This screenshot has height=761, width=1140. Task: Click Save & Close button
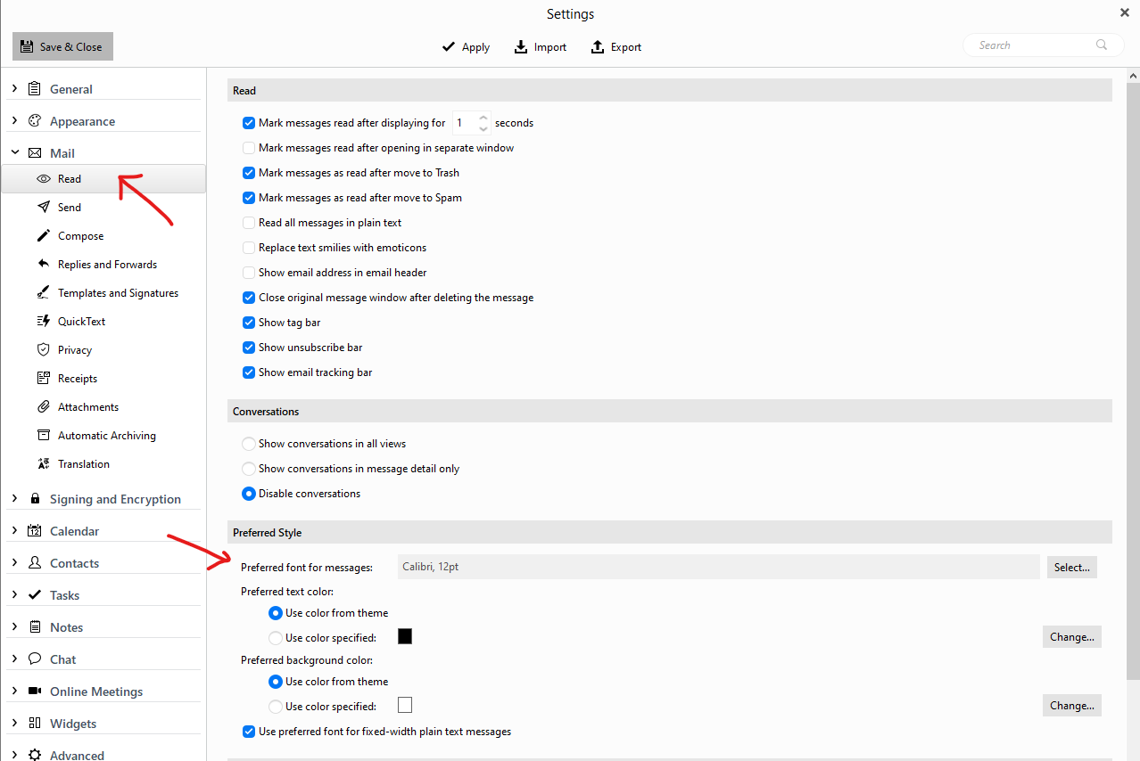(62, 45)
